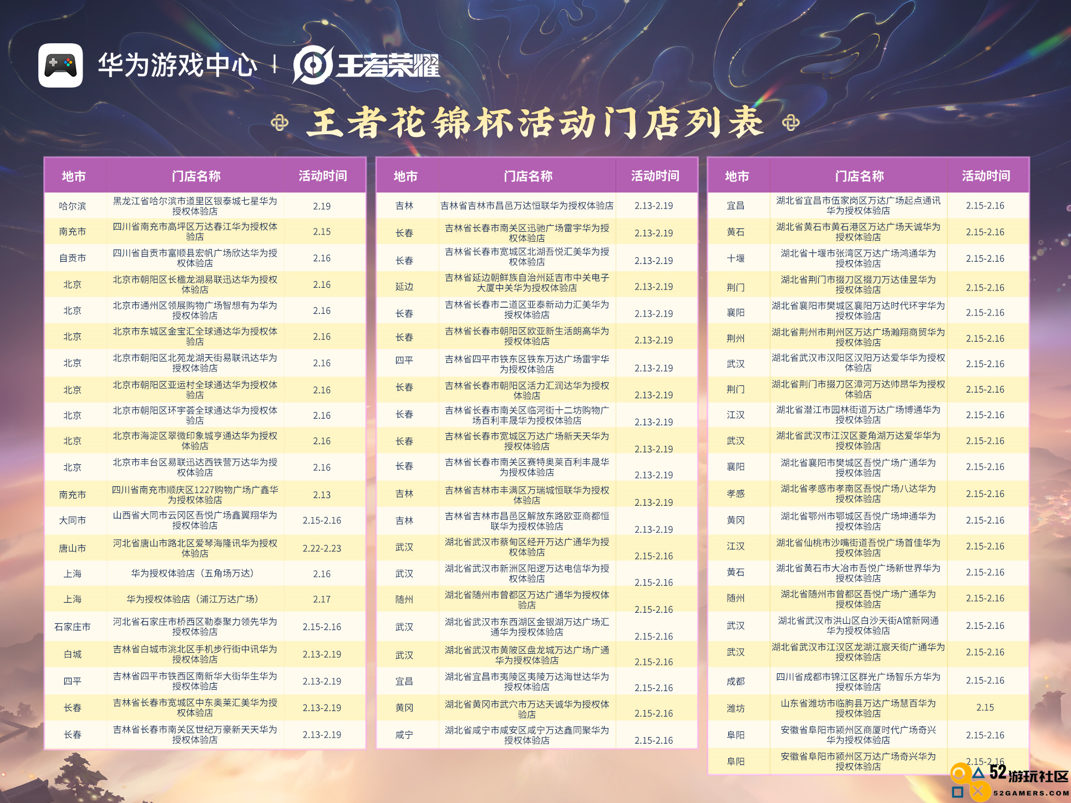Click the 潜江市园林街道万达广场 store name
The width and height of the screenshot is (1071, 803).
(859, 415)
